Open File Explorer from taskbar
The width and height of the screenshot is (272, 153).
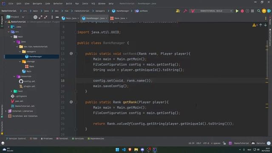[136, 150]
